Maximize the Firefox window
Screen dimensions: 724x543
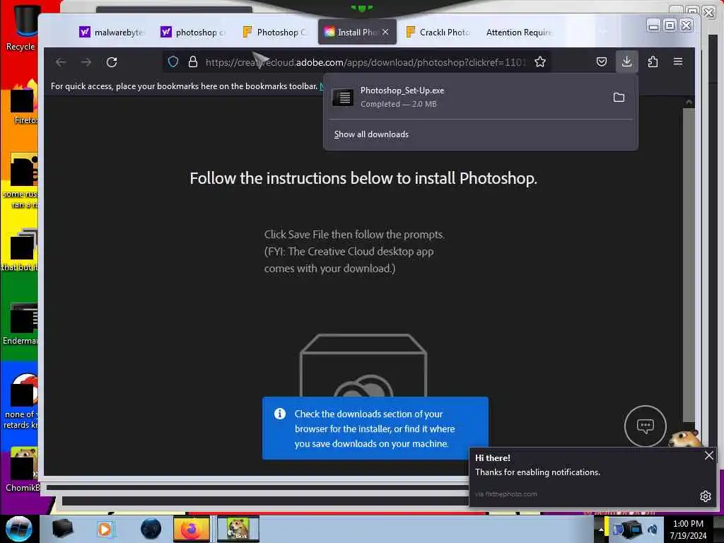click(x=670, y=25)
